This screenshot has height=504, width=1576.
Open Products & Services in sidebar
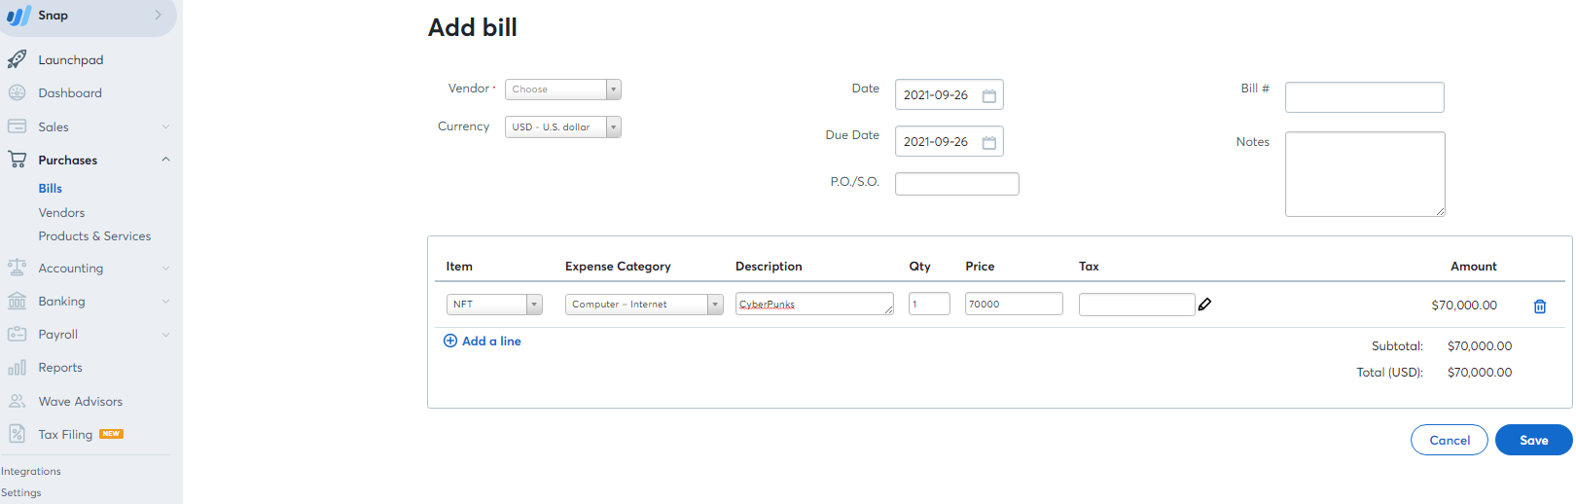pos(94,236)
